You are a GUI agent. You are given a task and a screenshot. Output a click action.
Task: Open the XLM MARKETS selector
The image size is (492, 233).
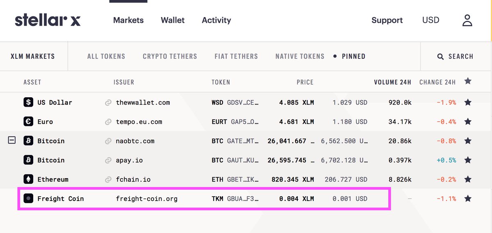pyautogui.click(x=33, y=56)
